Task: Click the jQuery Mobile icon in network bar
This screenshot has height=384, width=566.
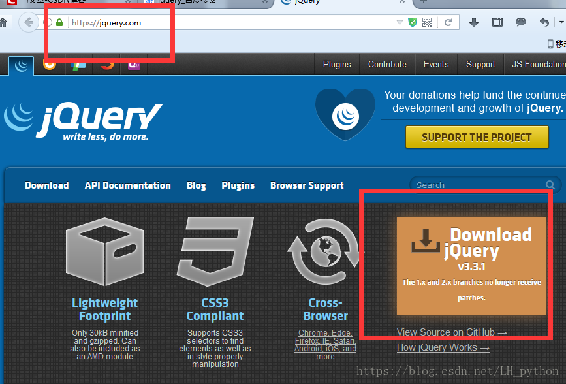Action: point(78,66)
